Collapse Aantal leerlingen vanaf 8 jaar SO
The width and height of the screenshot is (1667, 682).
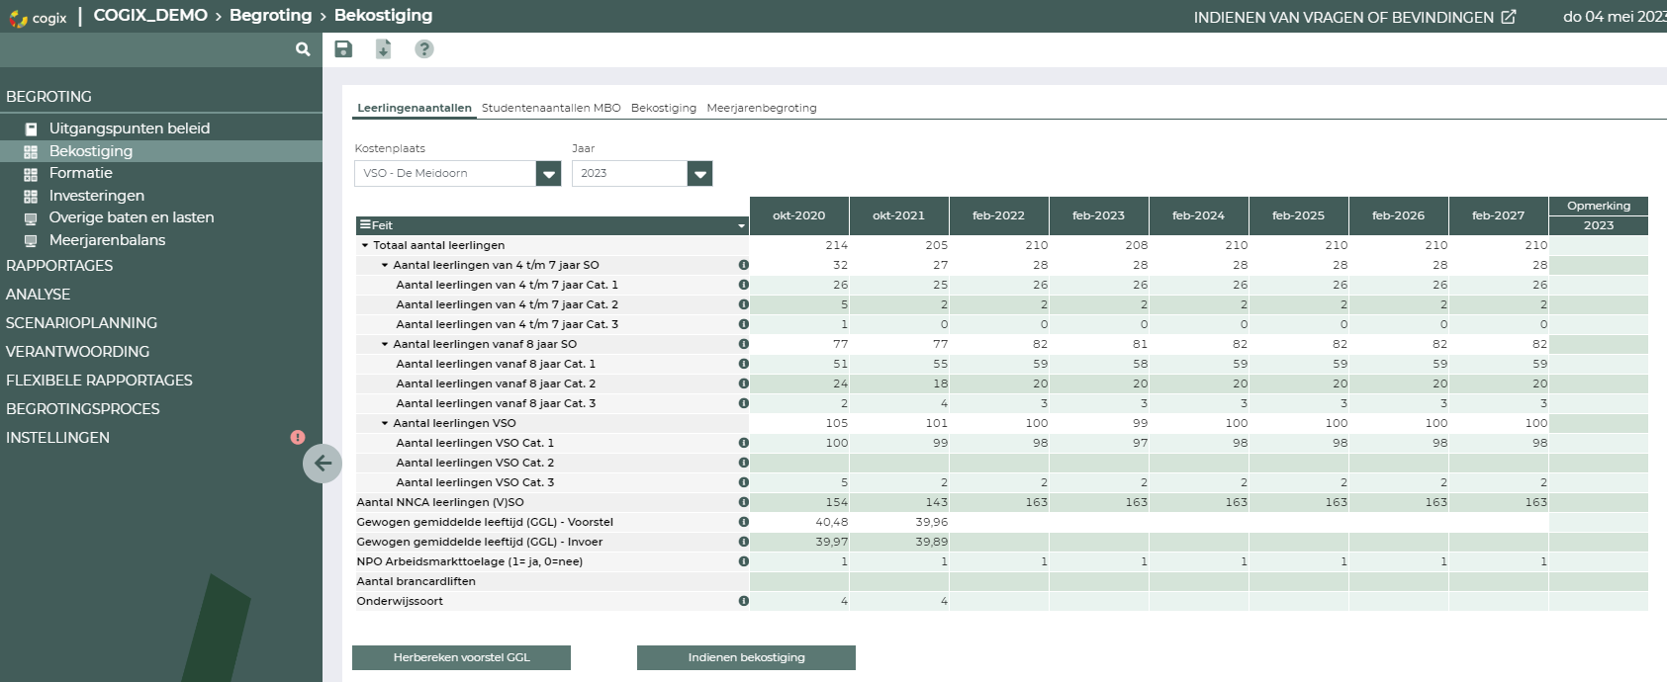pos(385,344)
